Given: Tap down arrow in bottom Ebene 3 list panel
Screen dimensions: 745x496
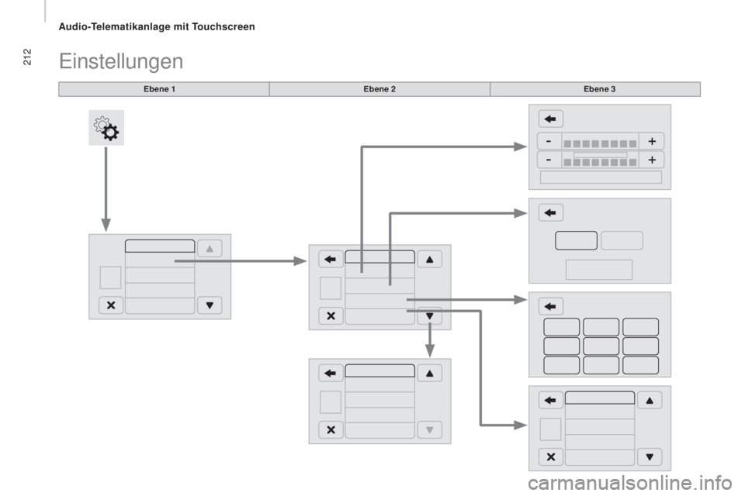Looking at the screenshot, I should coord(650,457).
